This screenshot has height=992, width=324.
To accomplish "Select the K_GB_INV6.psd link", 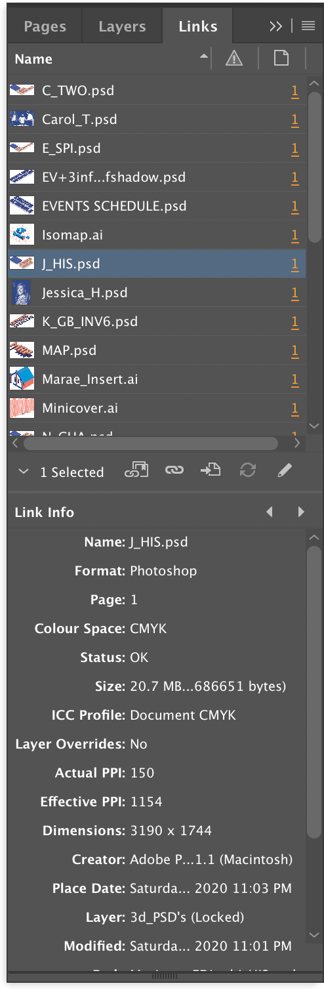I will 157,322.
